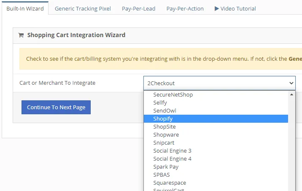
Task: Select Shopware option
Action: point(216,135)
